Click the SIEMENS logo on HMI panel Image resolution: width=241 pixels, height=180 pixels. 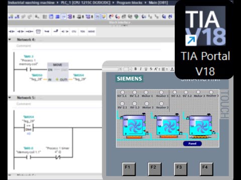[x=129, y=78]
